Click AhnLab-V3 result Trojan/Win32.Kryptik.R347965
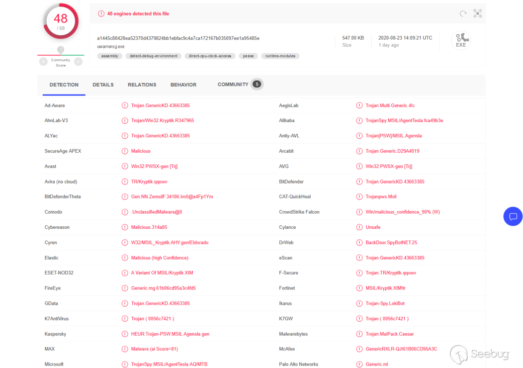Screen dimensions: 523x368 pos(162,121)
